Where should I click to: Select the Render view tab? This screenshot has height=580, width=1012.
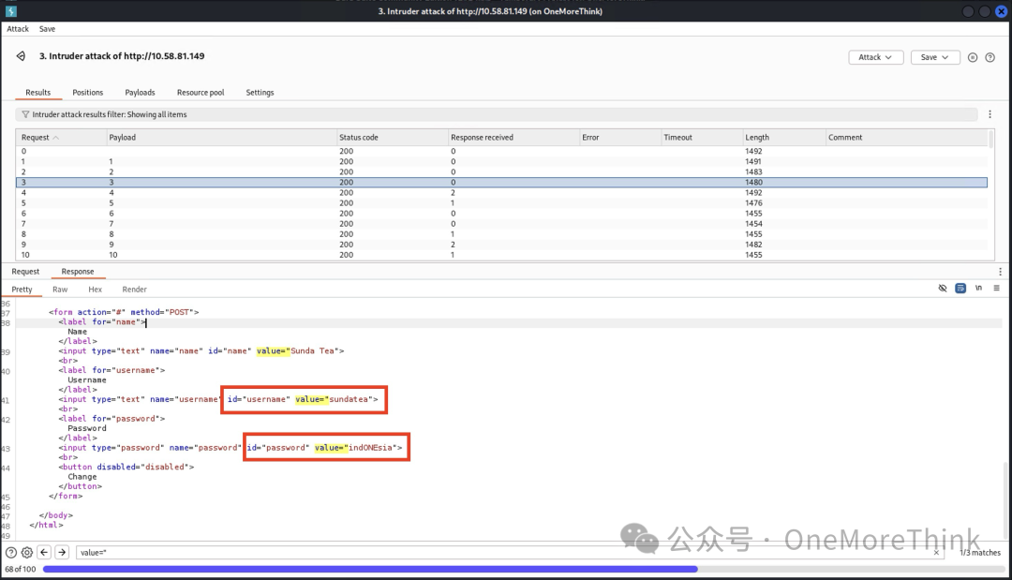coord(134,289)
